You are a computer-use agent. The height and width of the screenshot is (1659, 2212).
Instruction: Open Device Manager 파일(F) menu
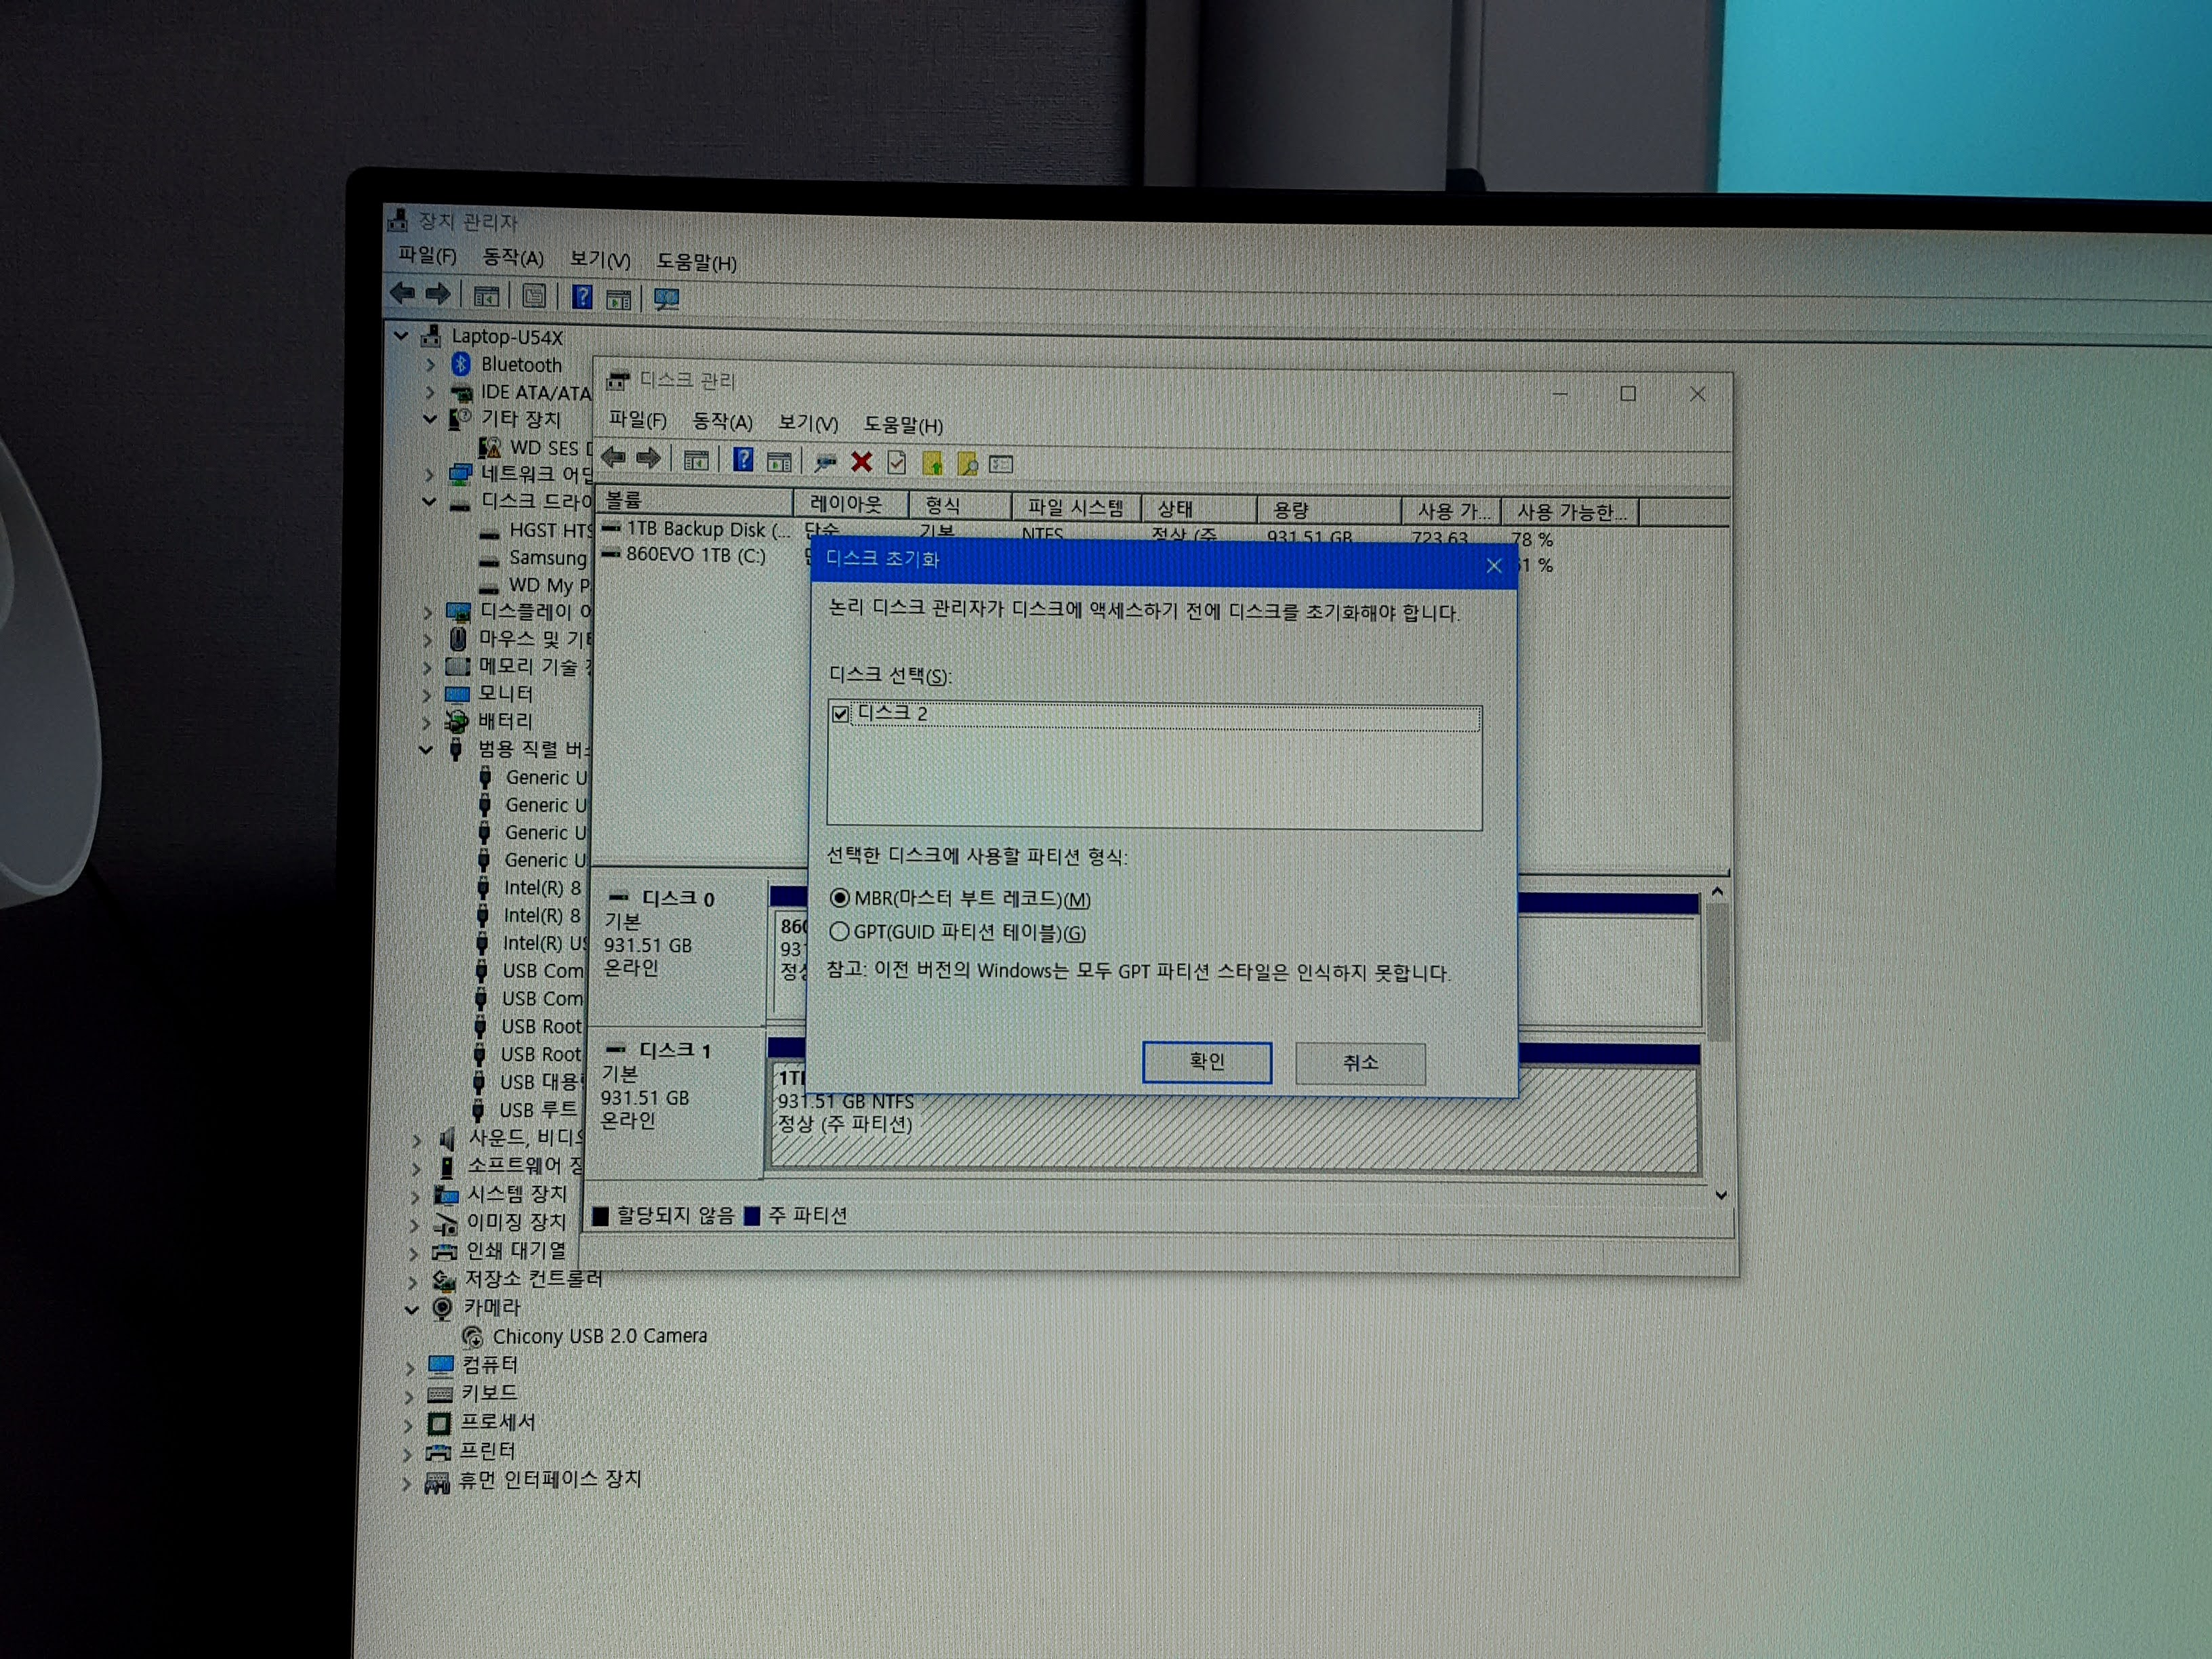(x=427, y=256)
